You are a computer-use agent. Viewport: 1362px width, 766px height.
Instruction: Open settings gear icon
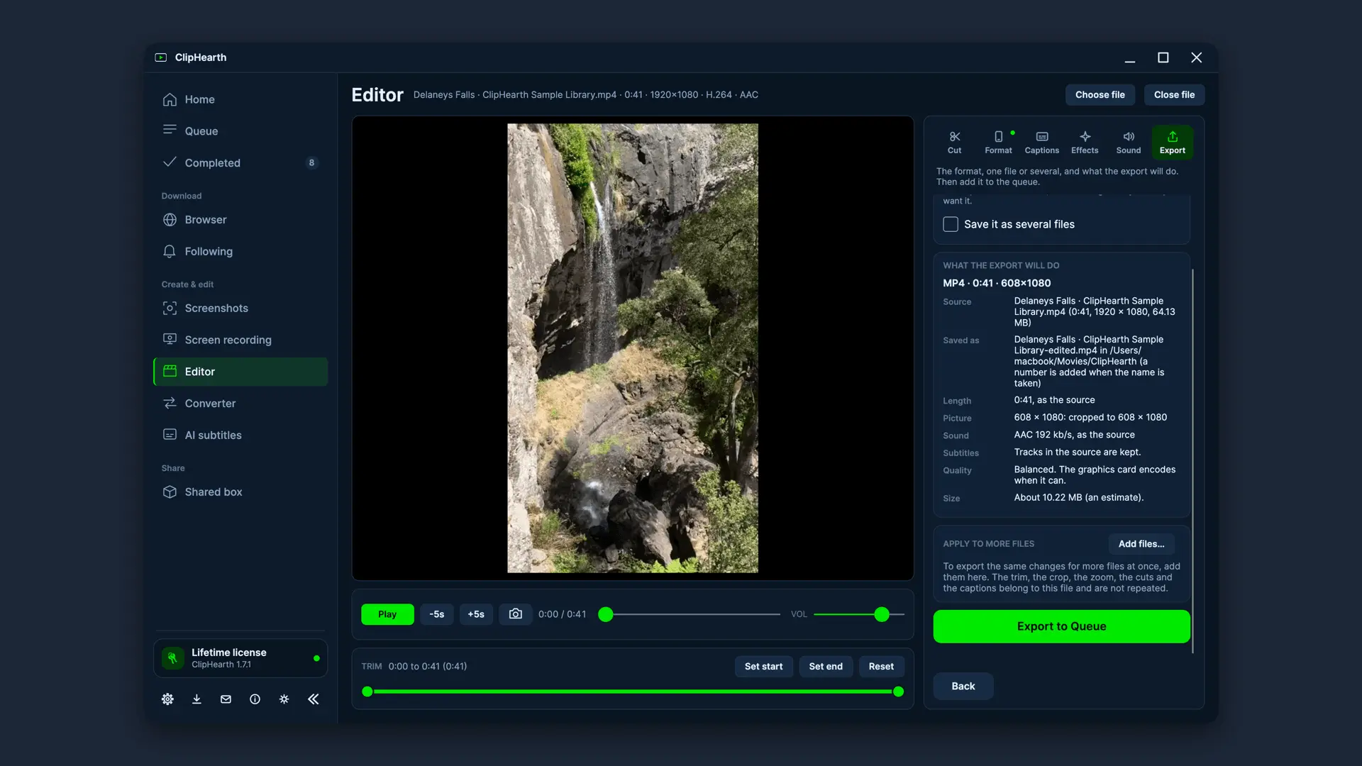coord(167,699)
